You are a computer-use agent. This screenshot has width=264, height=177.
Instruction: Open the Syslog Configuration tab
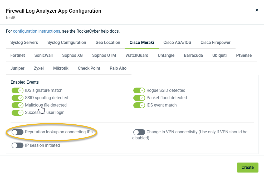(x=67, y=43)
